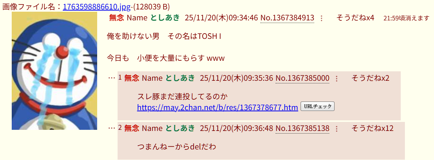This screenshot has width=434, height=160.
Task: Click the ellipsis before reply 2
Action: [111, 128]
